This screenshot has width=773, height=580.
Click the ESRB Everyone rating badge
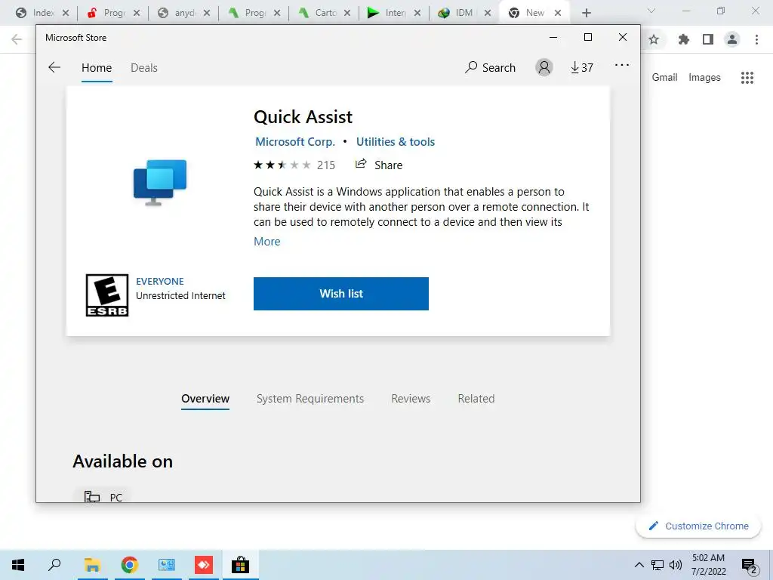[107, 295]
